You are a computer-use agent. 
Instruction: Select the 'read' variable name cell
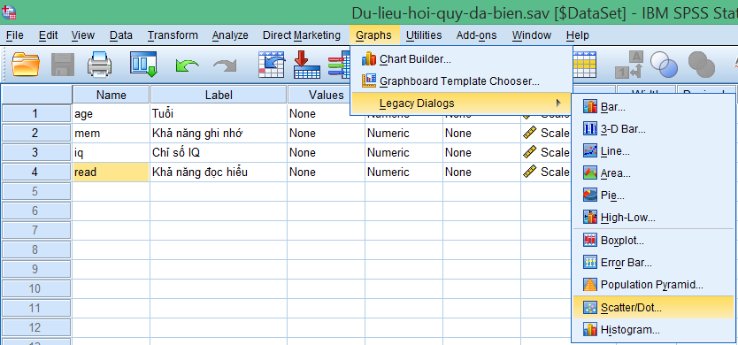(111, 172)
